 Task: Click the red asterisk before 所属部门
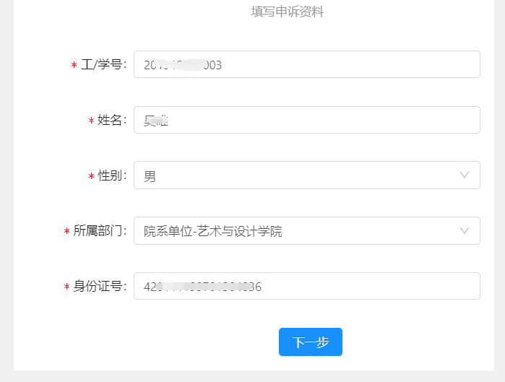66,233
